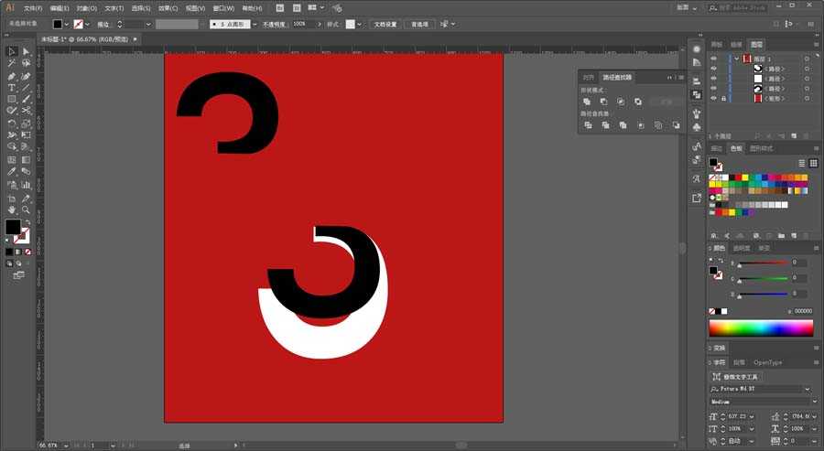Image resolution: width=824 pixels, height=451 pixels.
Task: Select the Direct Selection tool
Action: point(26,51)
